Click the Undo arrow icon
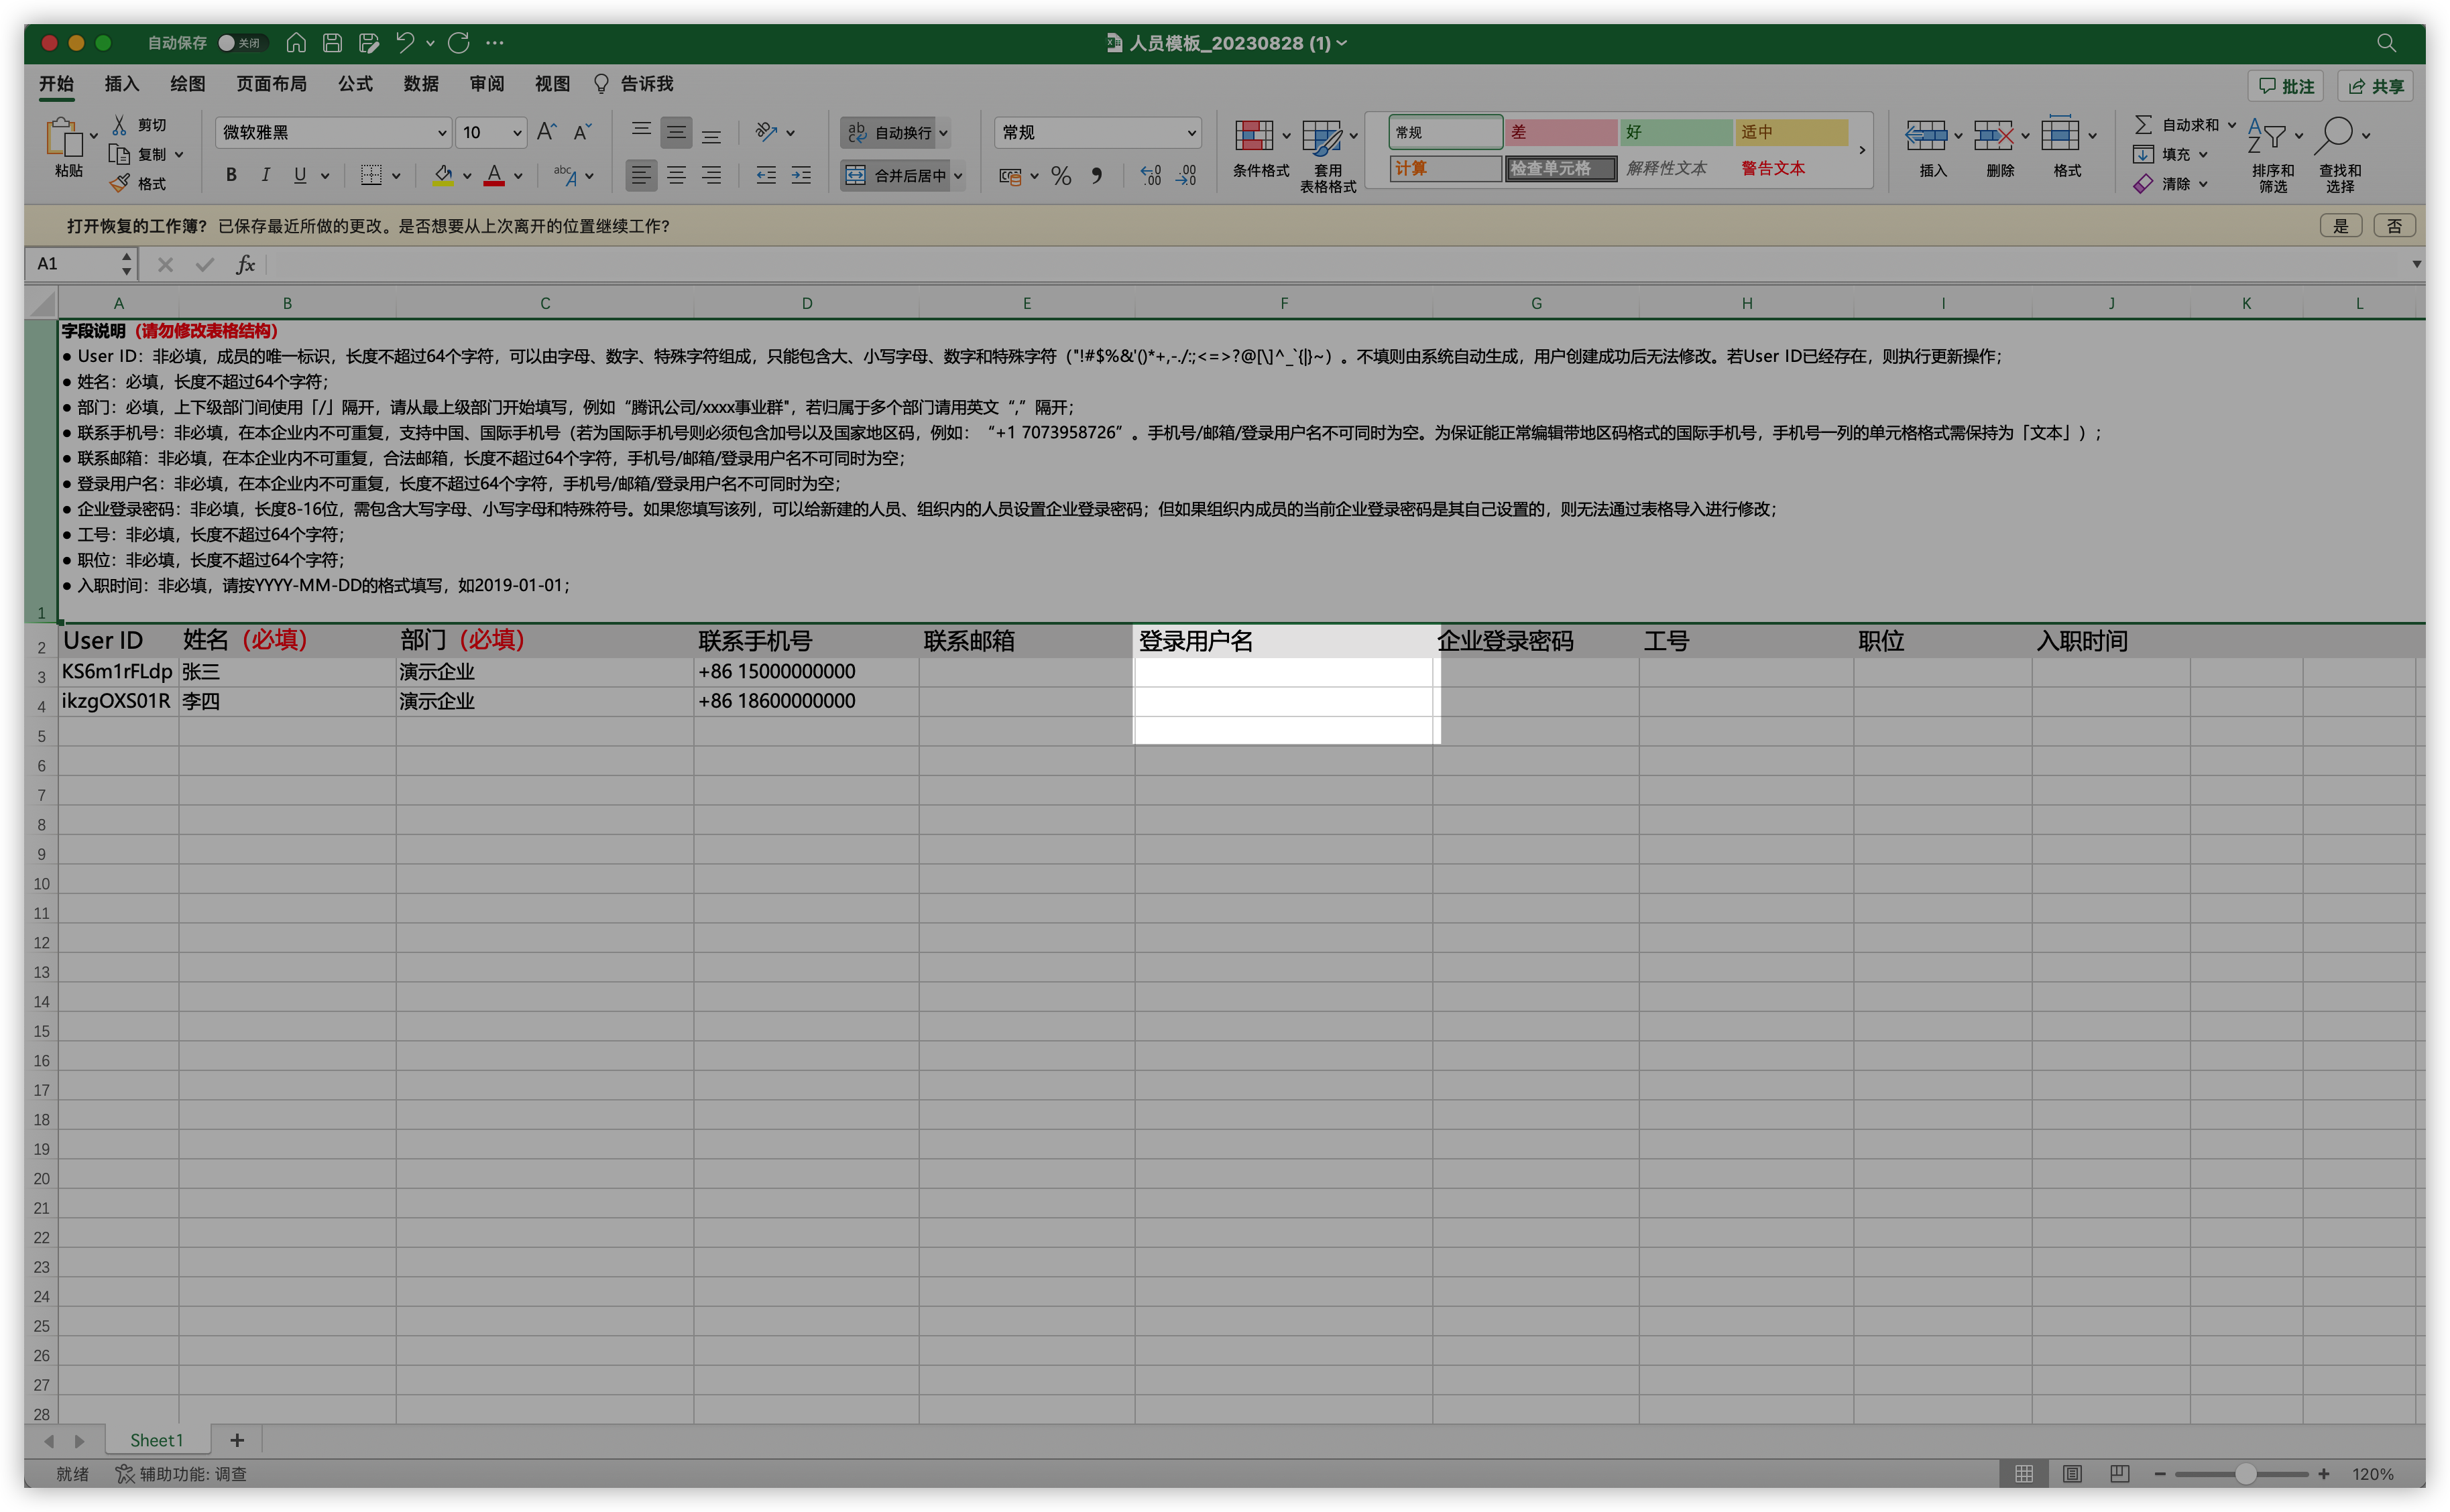The image size is (2450, 1512). tap(404, 43)
